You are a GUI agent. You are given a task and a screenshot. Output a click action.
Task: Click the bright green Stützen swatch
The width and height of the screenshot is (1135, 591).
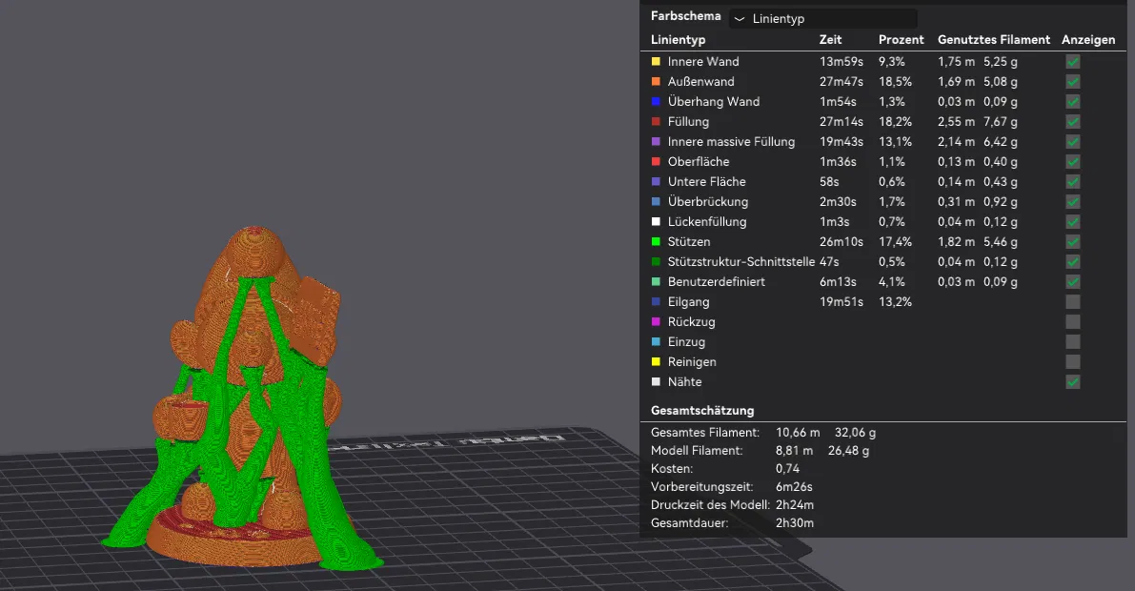pos(656,242)
